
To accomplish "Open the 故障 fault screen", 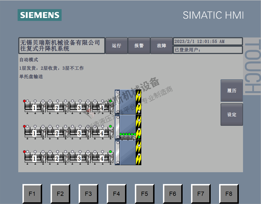I will pos(162,46).
